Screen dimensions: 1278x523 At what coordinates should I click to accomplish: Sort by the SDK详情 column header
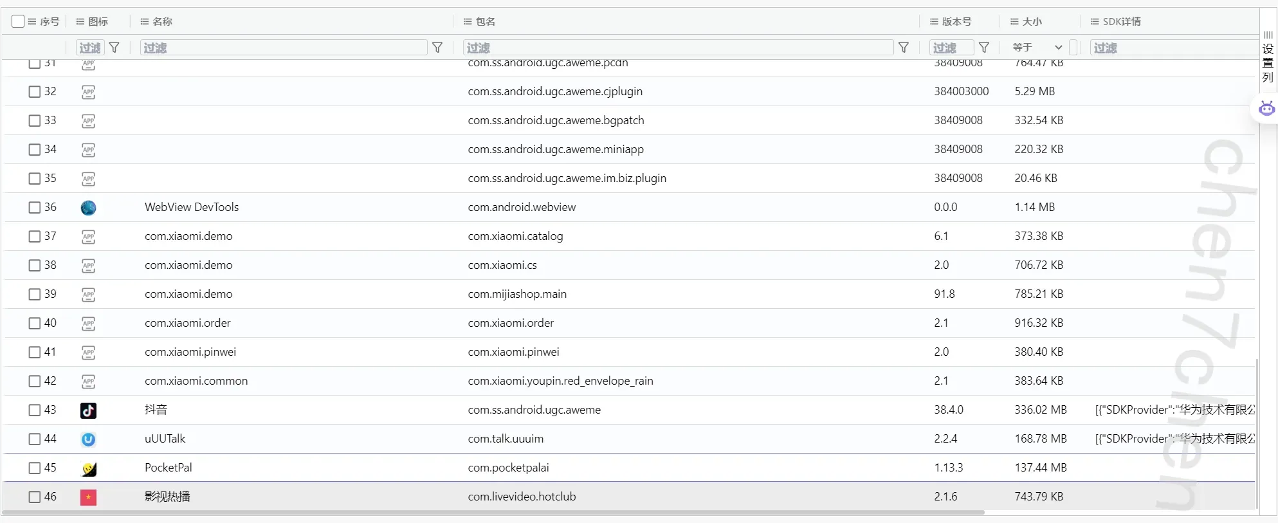click(1122, 21)
